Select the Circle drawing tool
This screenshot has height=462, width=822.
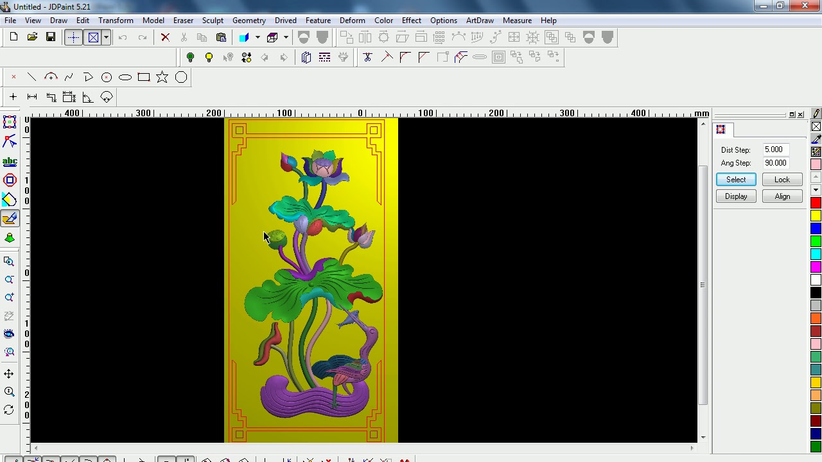107,78
